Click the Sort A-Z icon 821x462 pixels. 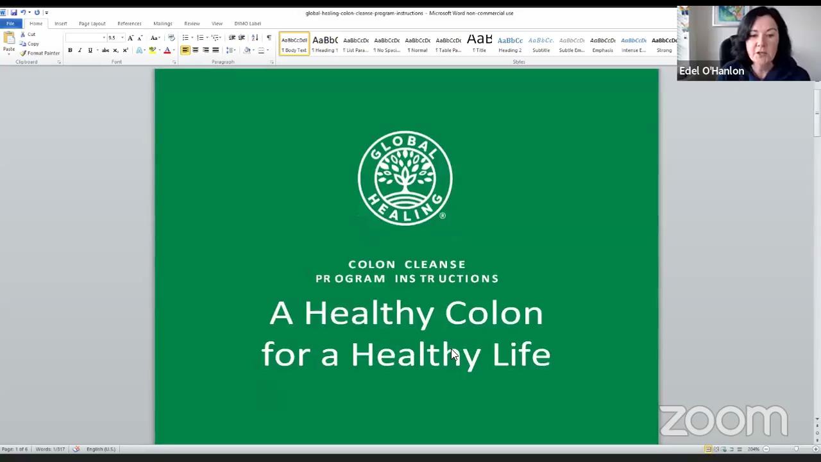point(255,38)
